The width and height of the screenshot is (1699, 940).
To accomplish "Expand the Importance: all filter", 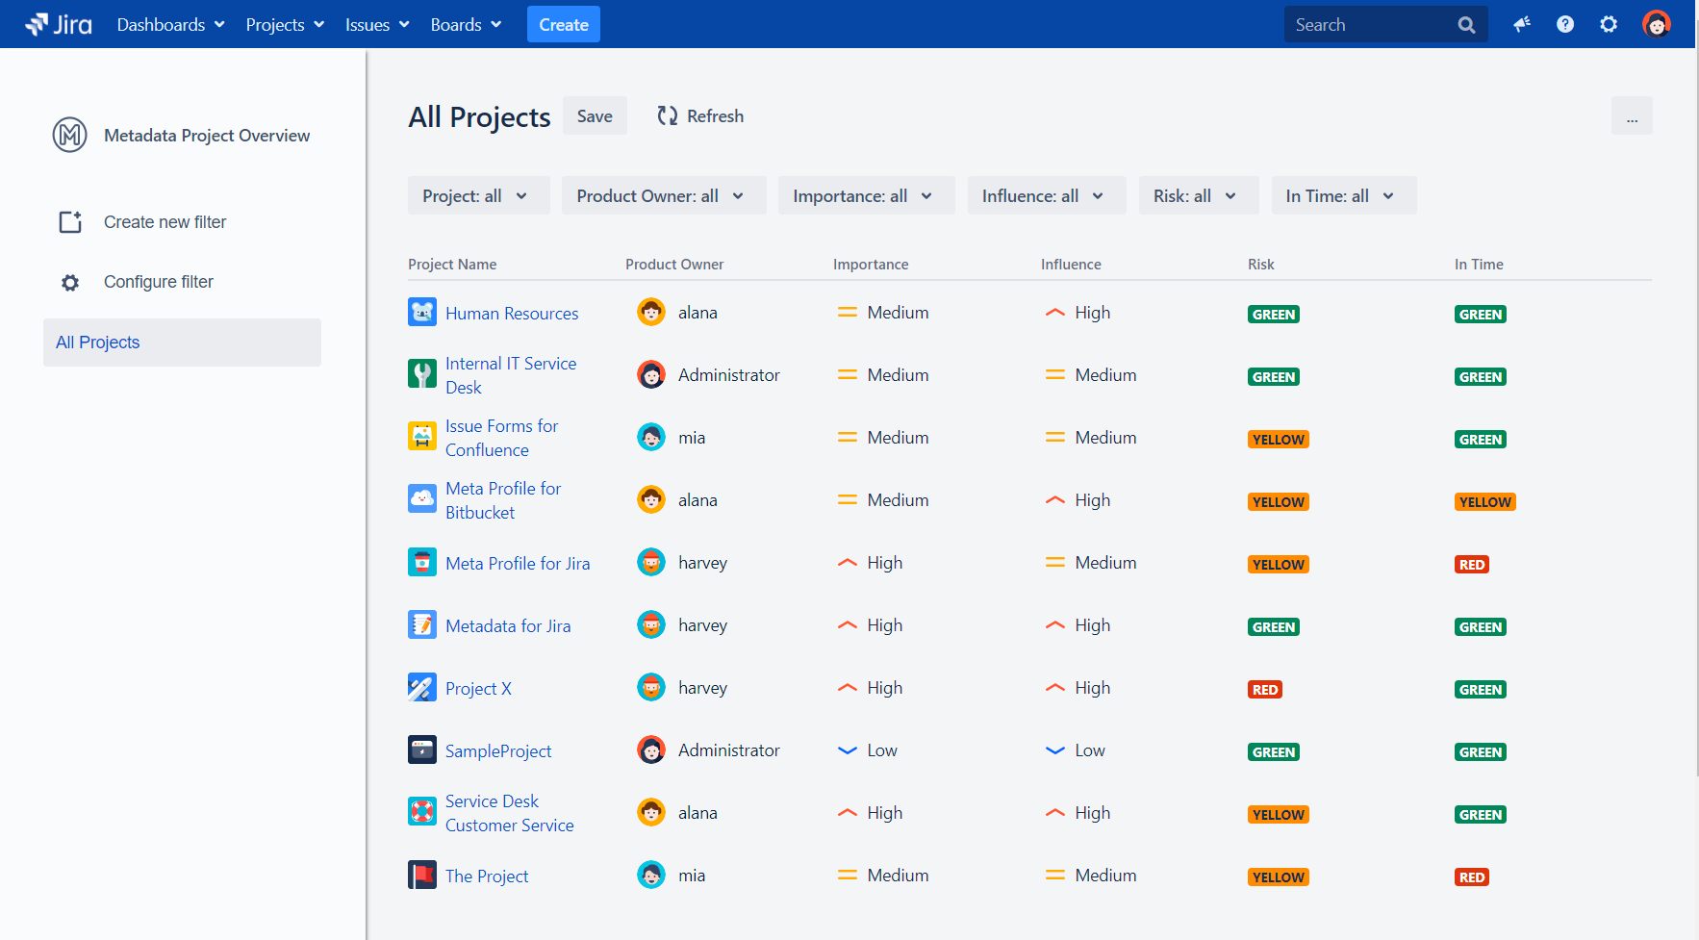I will click(x=866, y=195).
